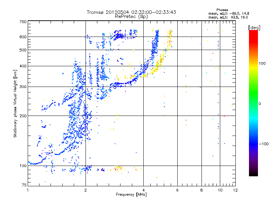Click the plot title 'Tromsø 20120504 02:32:00-02:33:43'
The width and height of the screenshot is (277, 207).
click(x=132, y=12)
